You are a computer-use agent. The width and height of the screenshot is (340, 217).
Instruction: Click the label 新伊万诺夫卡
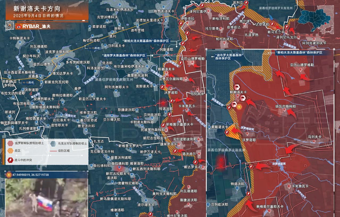[x=150, y=152]
